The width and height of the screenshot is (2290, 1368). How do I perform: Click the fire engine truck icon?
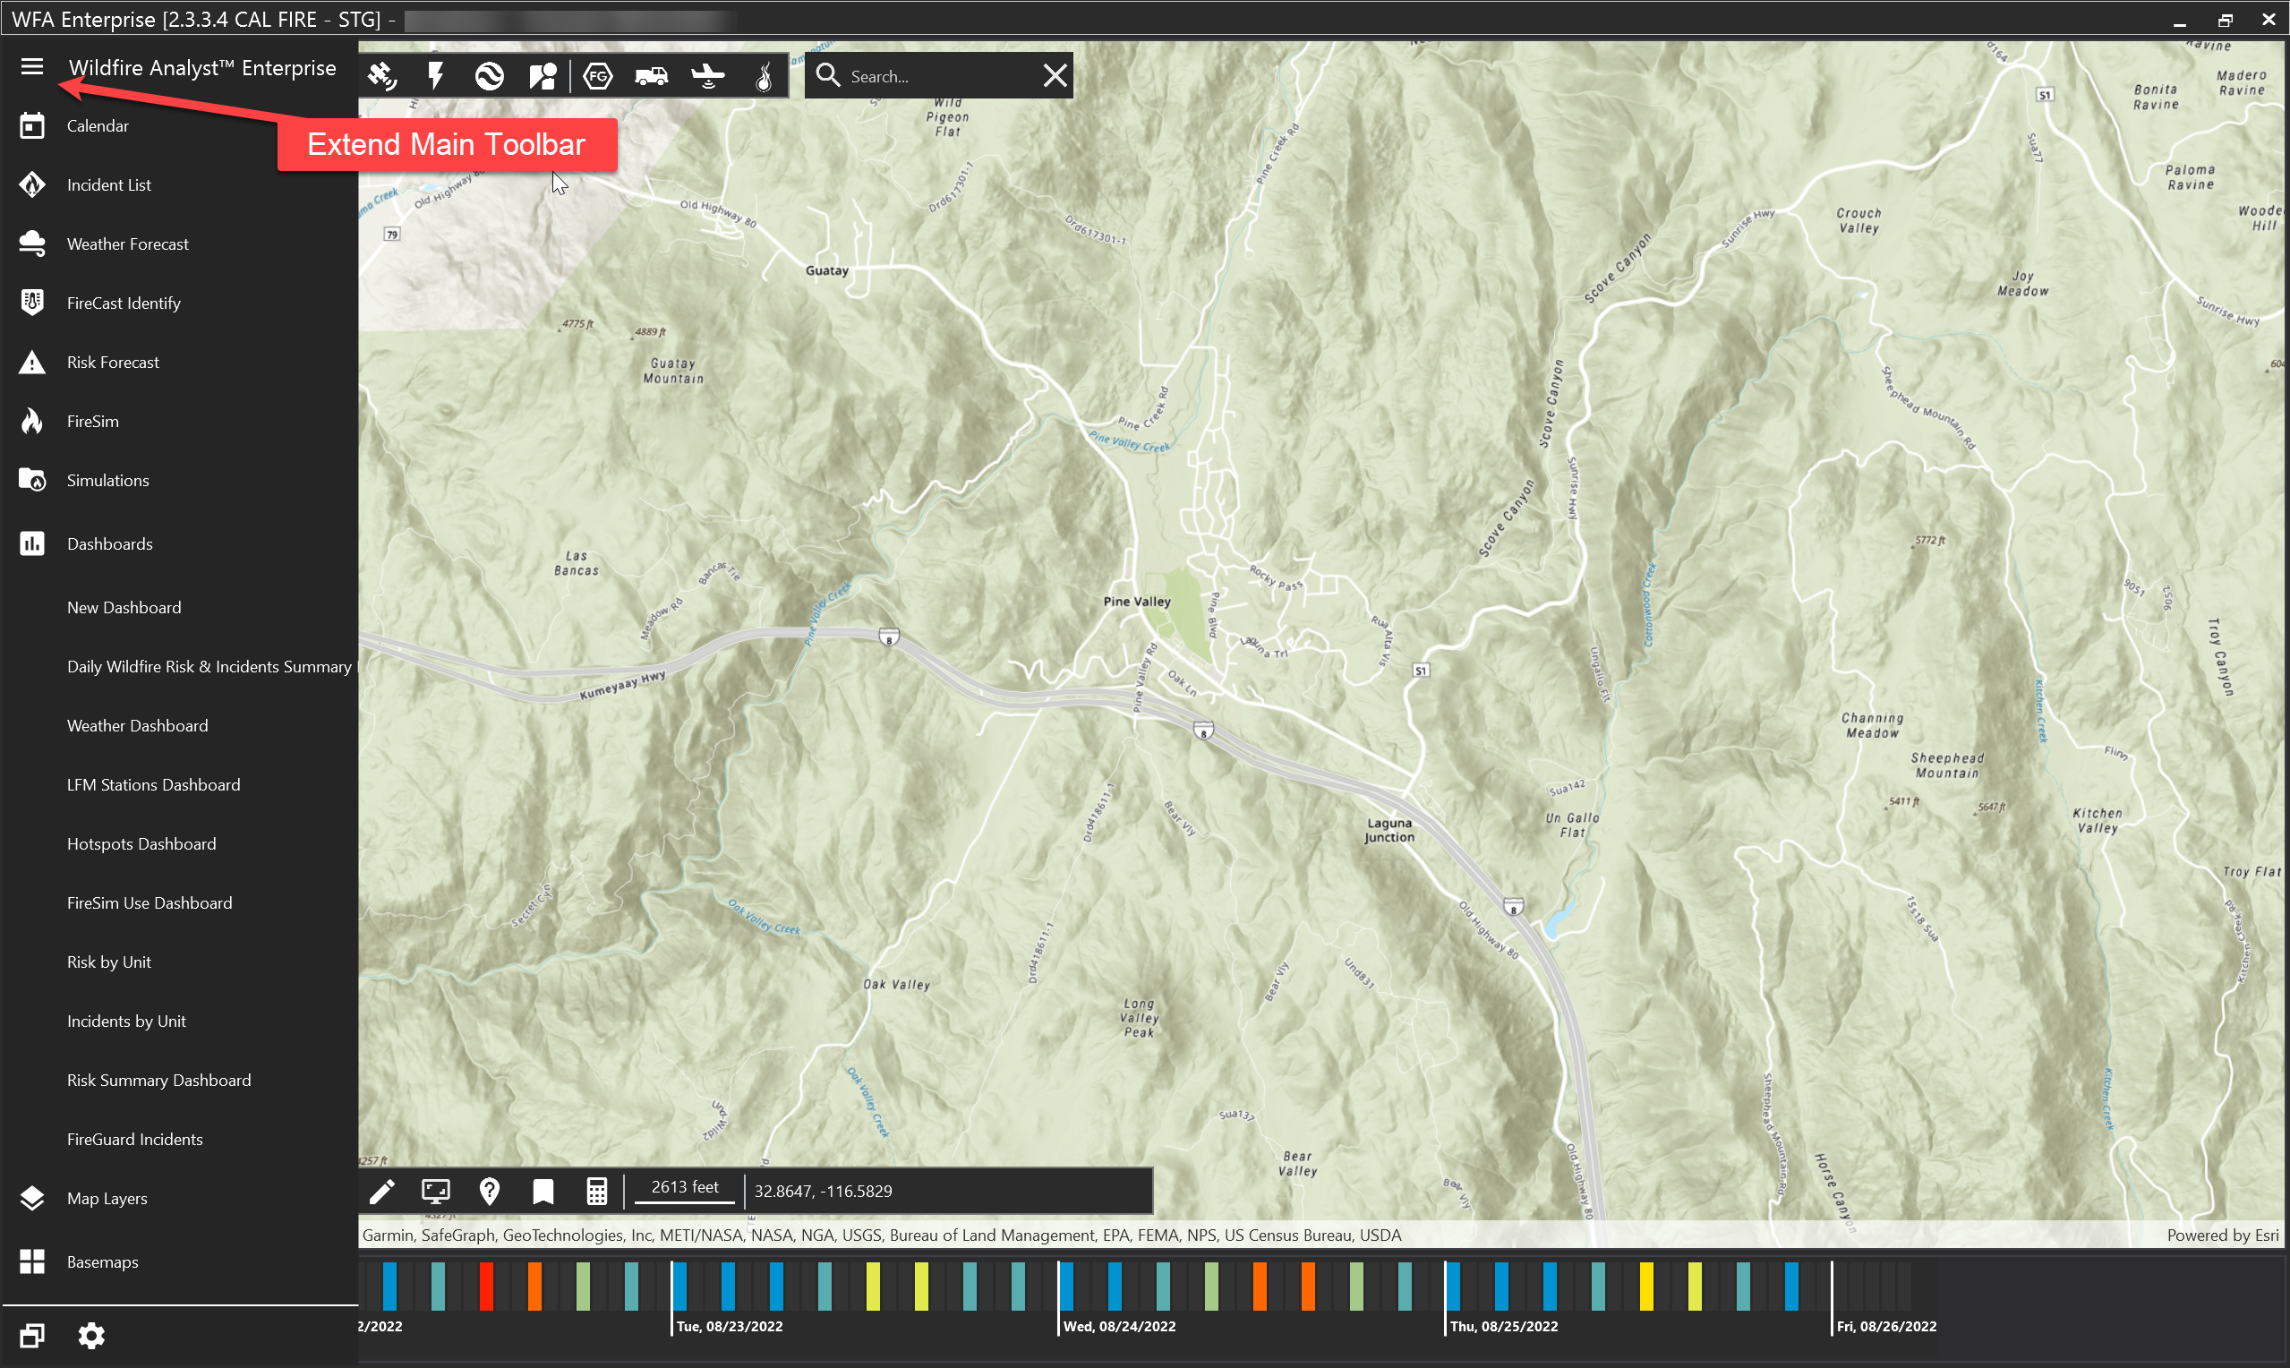pyautogui.click(x=652, y=75)
